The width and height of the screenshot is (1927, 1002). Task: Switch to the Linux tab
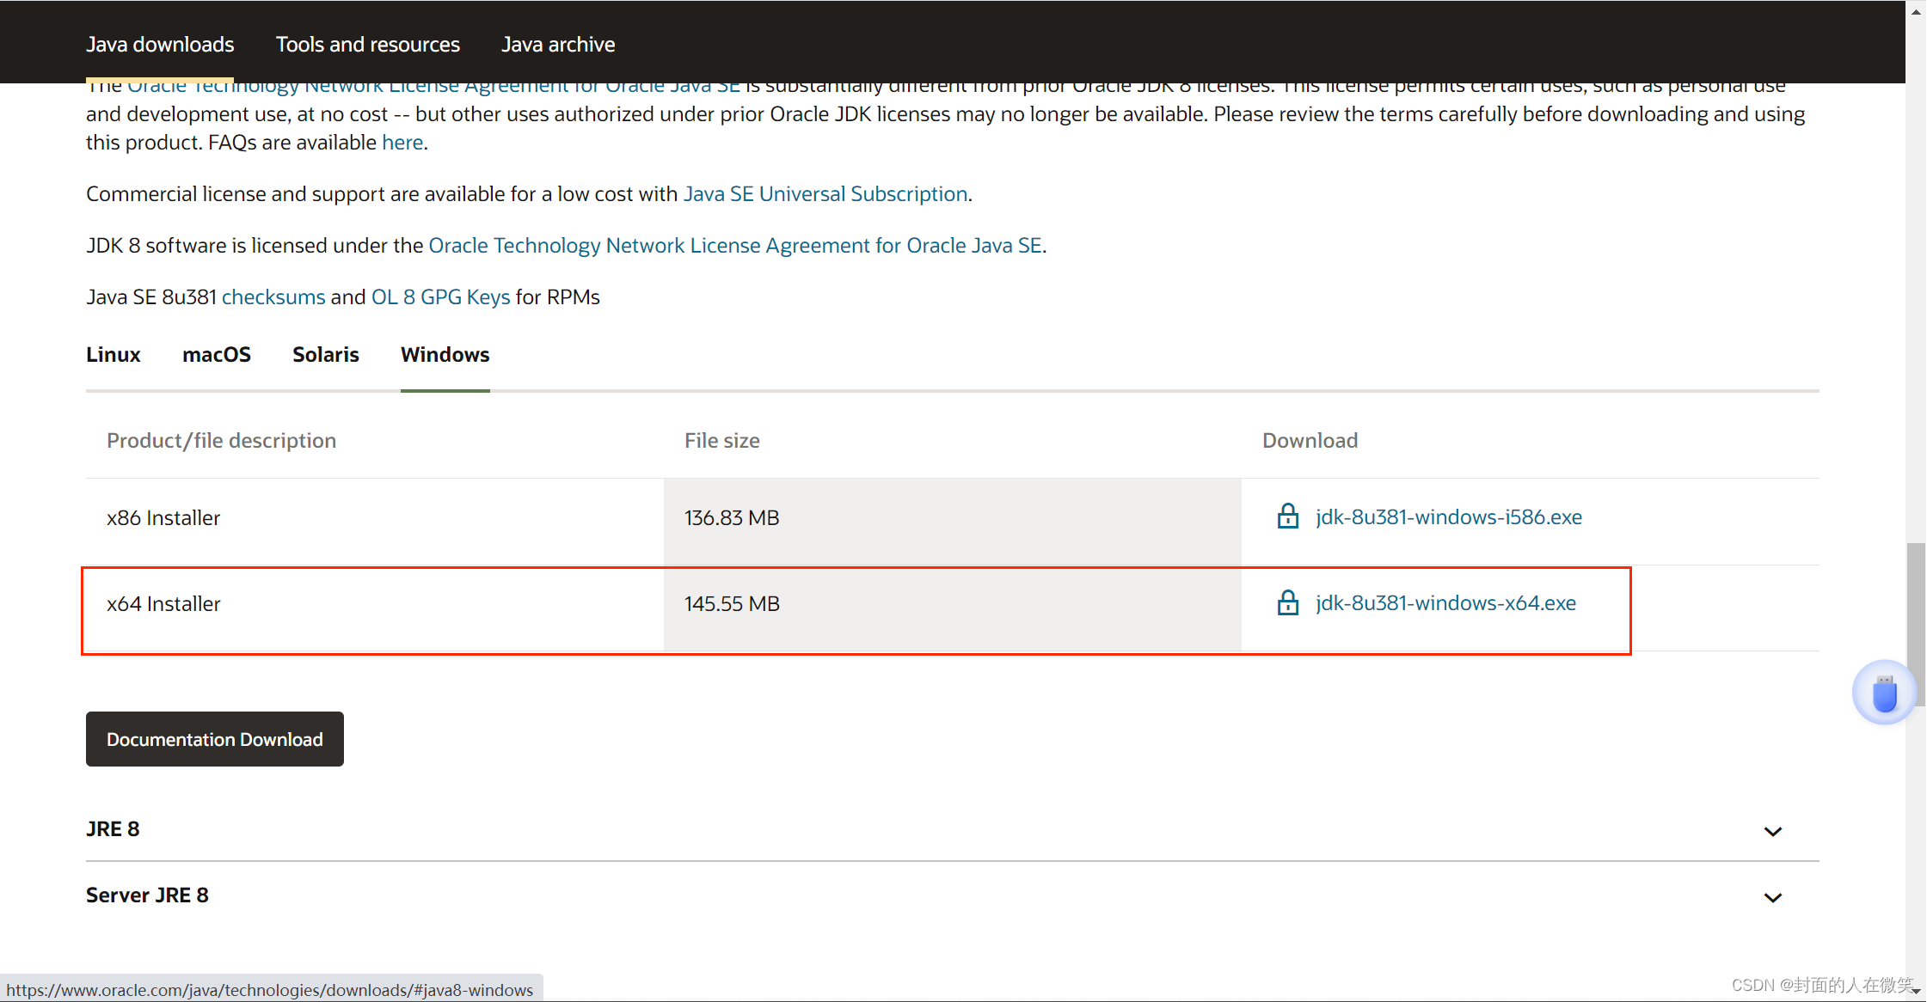[x=113, y=354]
